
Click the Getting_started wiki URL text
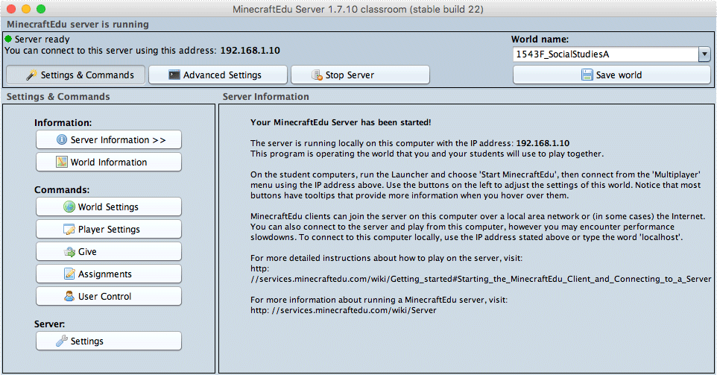tap(481, 279)
